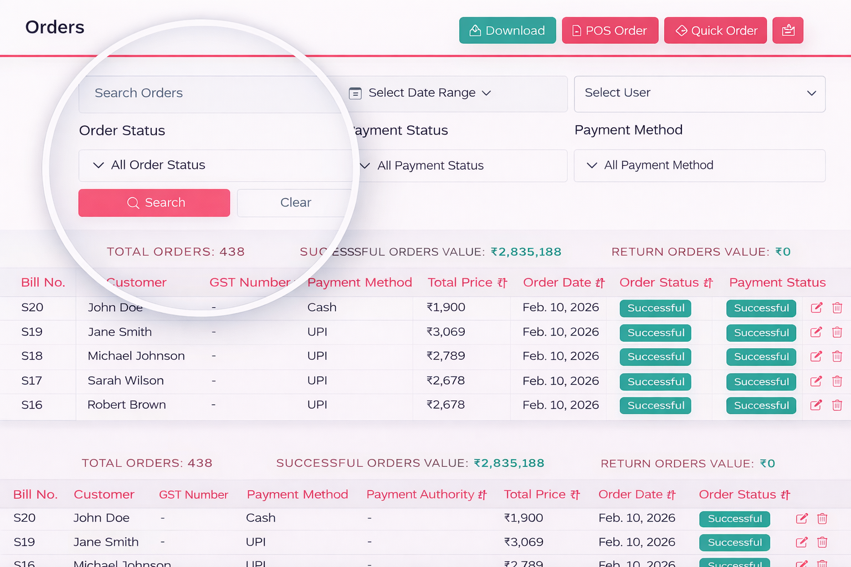Viewport: 851px width, 567px height.
Task: Click the sort icon next to Order Status in lower table
Action: click(x=785, y=494)
